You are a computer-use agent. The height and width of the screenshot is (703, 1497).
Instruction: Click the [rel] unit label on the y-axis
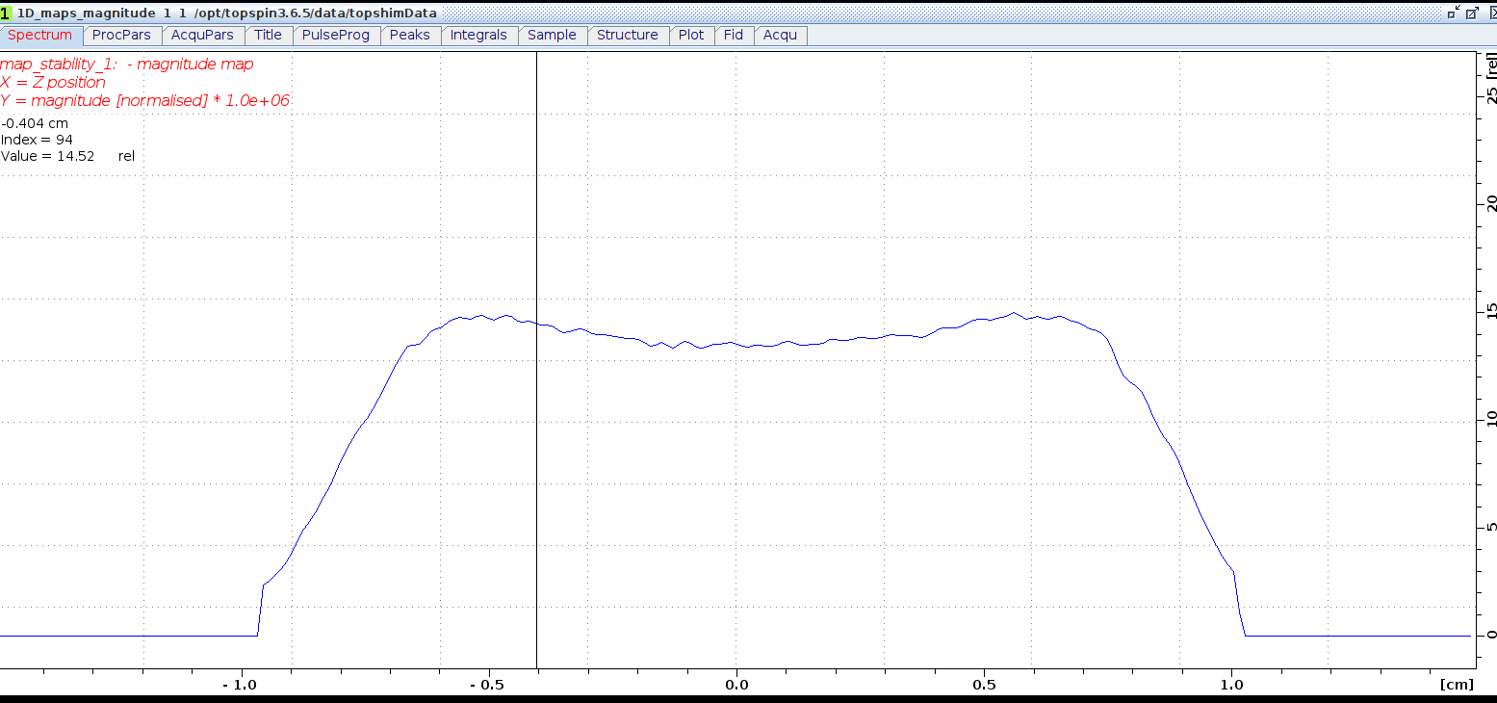tap(1491, 65)
